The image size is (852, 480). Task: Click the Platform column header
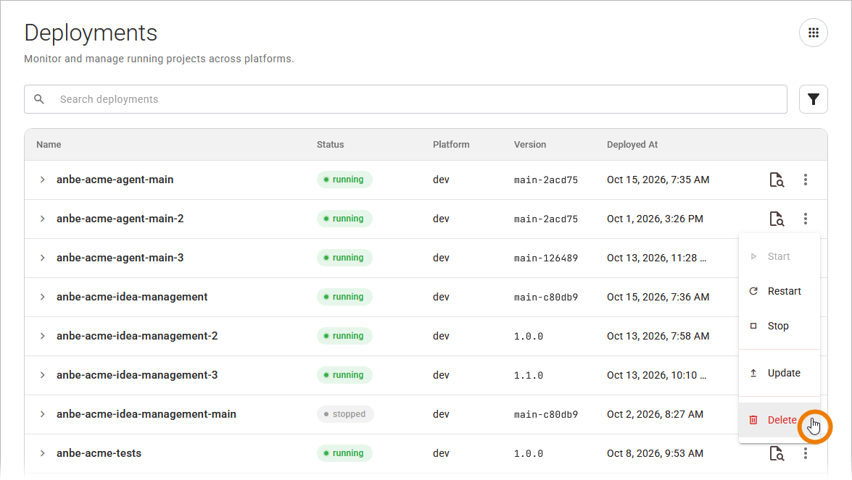[x=451, y=145]
